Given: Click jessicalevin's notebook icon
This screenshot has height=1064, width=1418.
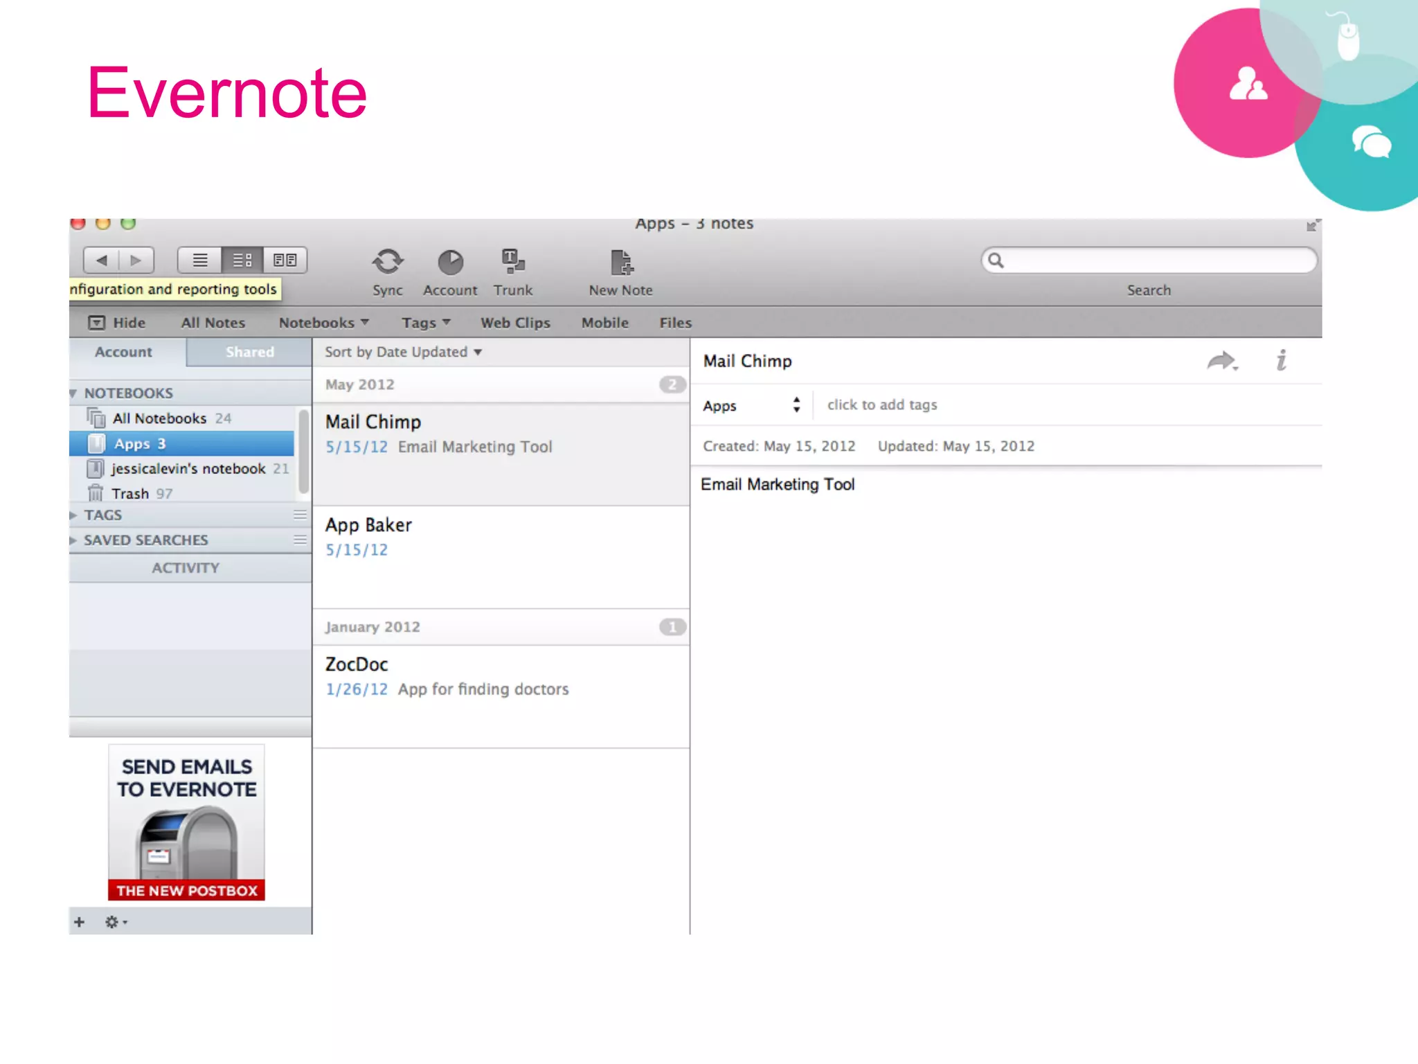Looking at the screenshot, I should coord(95,469).
